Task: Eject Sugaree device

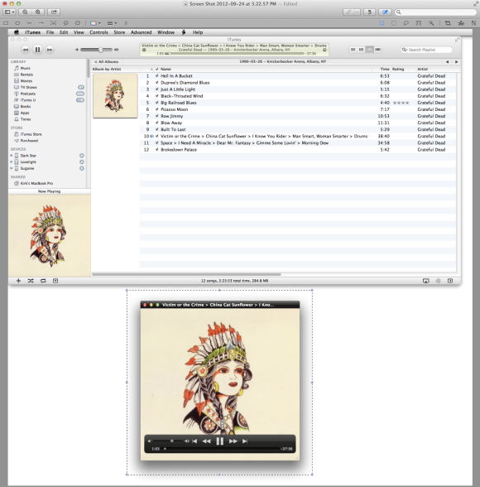Action: pyautogui.click(x=82, y=168)
